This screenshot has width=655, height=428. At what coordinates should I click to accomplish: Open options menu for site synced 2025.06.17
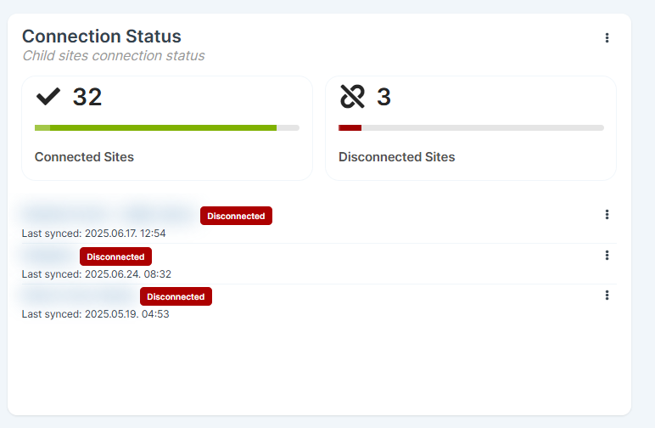tap(607, 215)
